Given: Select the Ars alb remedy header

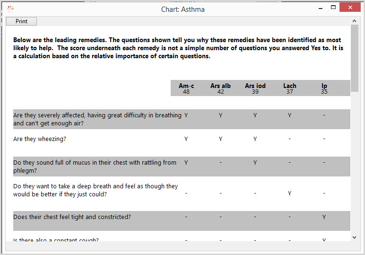Looking at the screenshot, I should click(x=220, y=88).
